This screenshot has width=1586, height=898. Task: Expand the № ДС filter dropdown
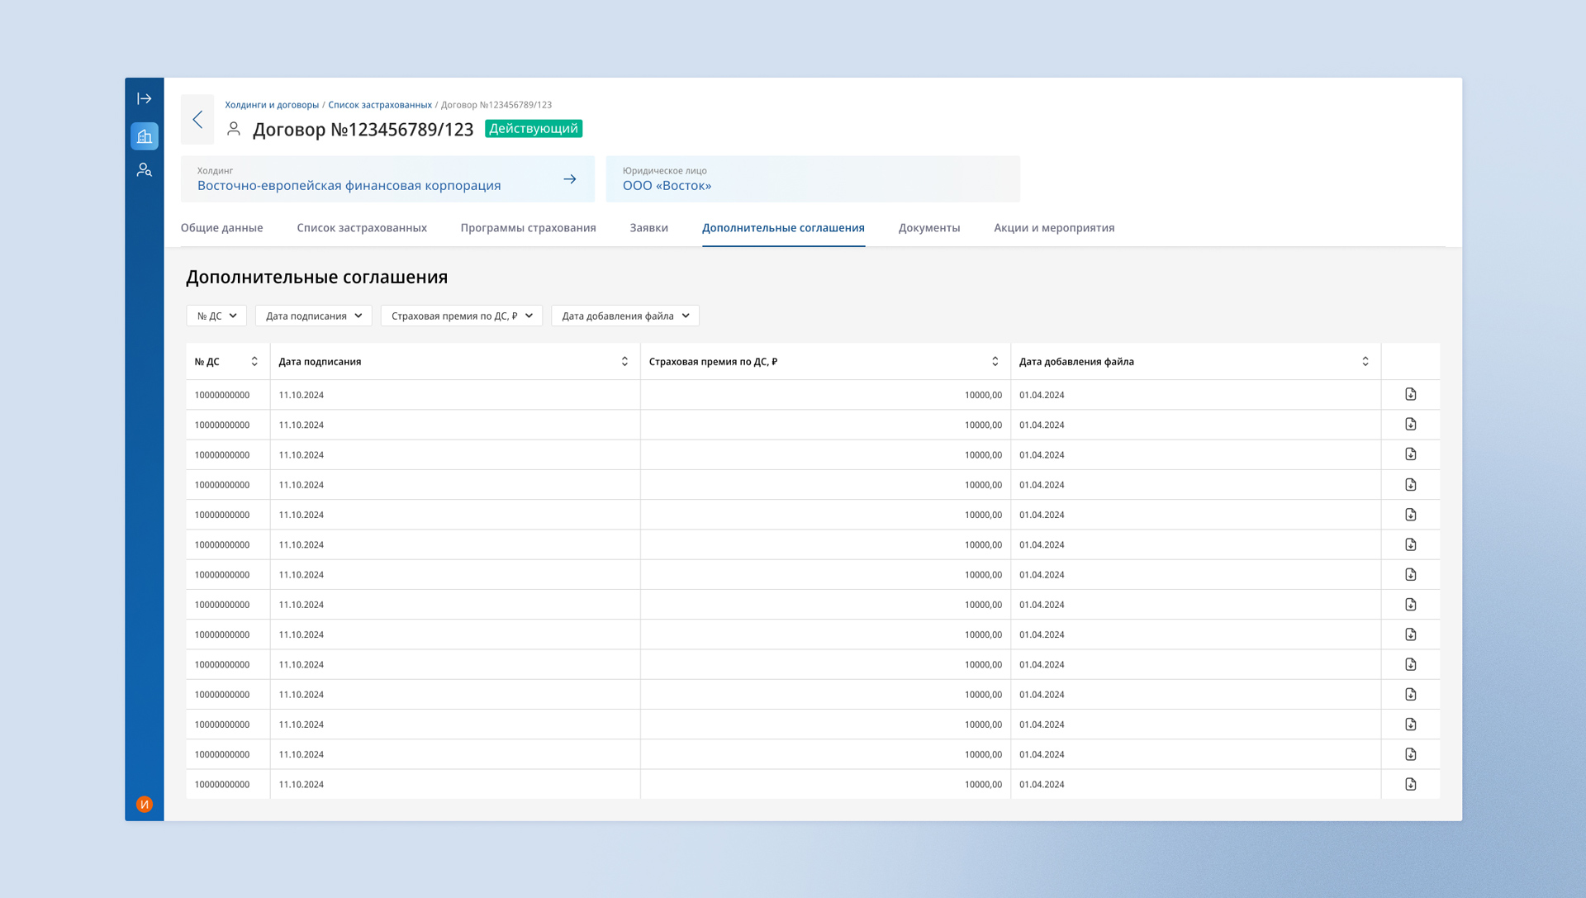216,316
